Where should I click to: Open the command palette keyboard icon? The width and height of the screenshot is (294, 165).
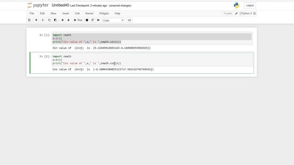coord(130,20)
